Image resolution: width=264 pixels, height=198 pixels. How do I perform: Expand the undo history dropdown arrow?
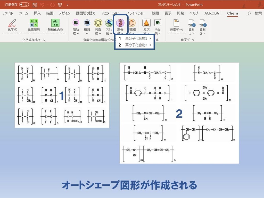47,5
